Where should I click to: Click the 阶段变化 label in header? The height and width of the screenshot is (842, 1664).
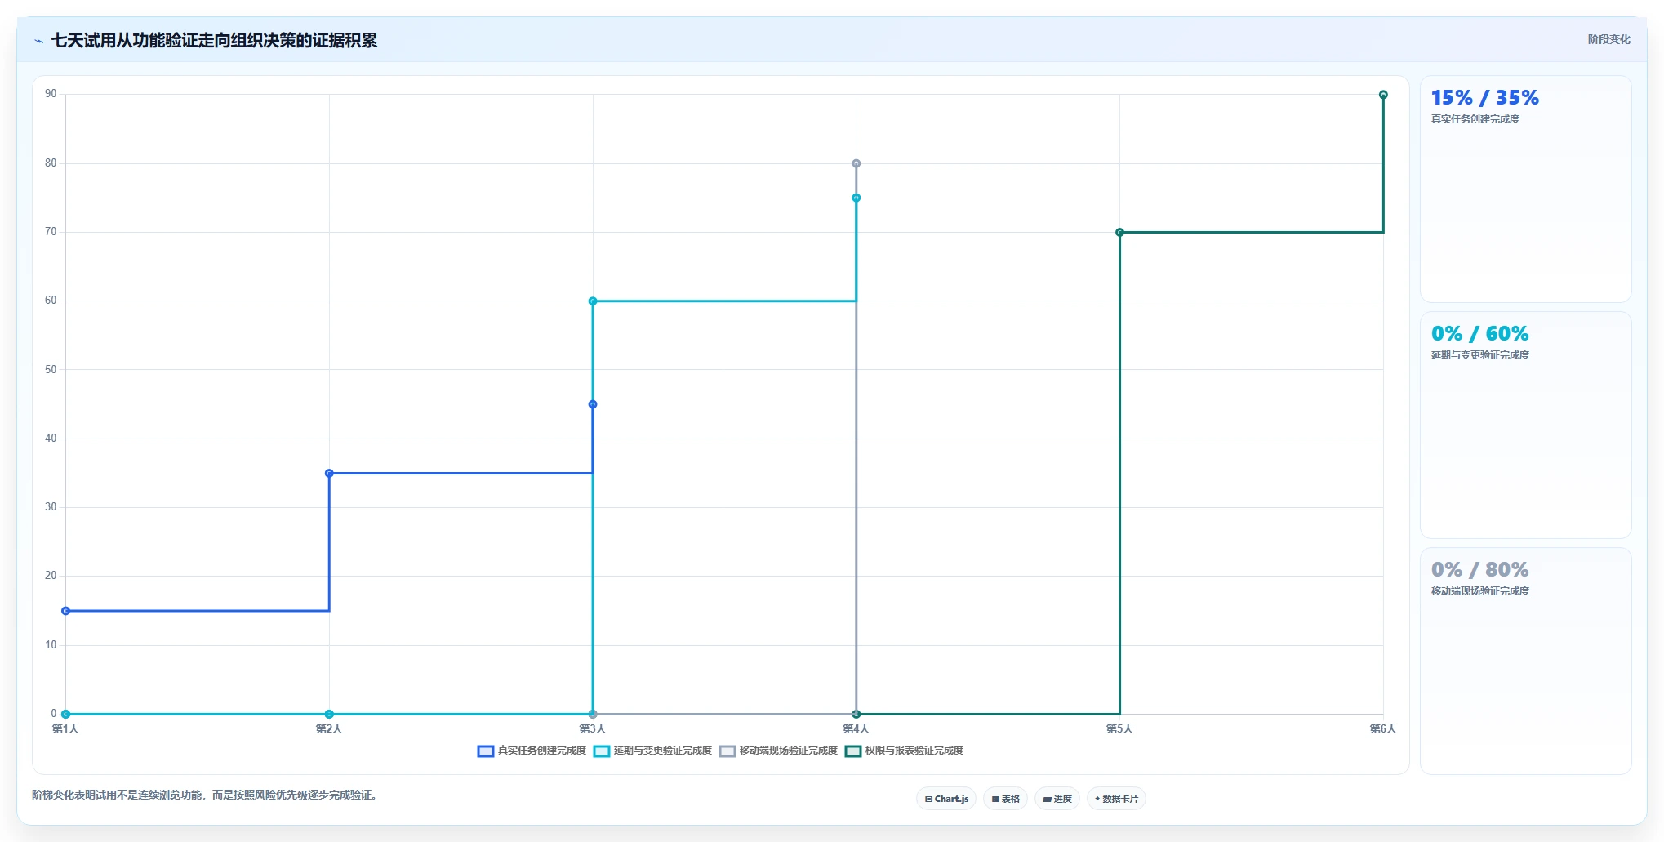coord(1608,39)
